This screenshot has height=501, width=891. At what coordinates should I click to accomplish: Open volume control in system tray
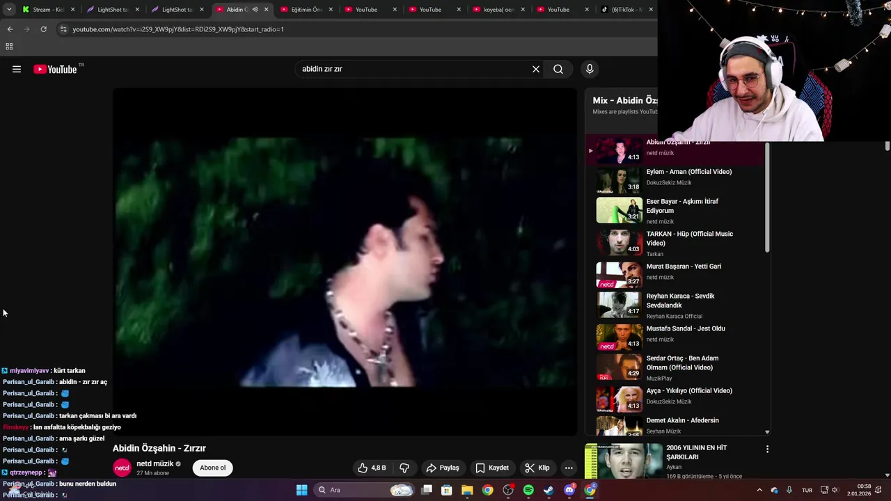(835, 490)
